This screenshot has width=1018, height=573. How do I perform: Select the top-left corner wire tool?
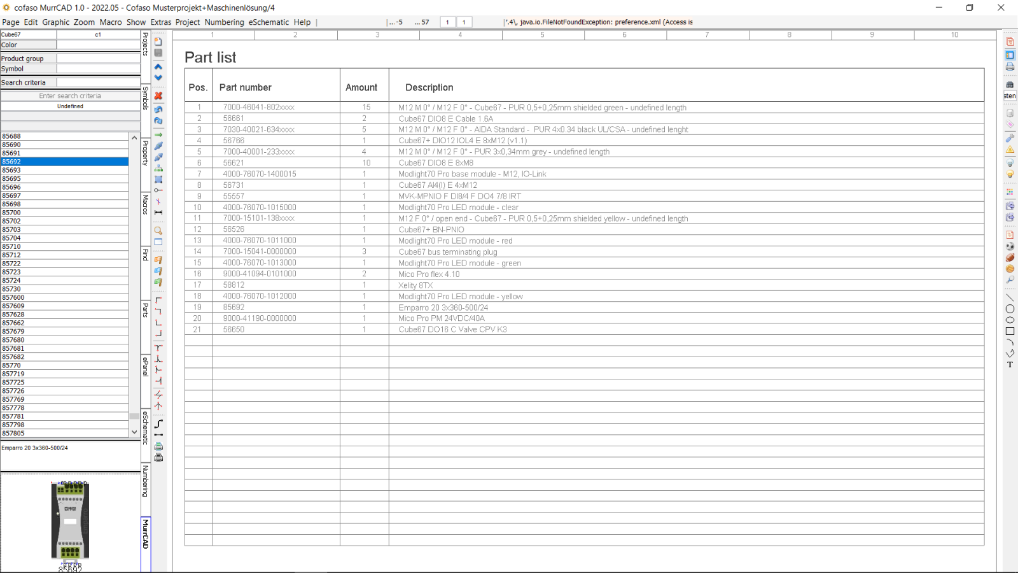coord(158,301)
